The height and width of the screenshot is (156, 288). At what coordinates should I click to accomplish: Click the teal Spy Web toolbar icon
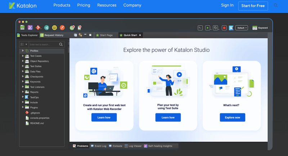point(47,27)
